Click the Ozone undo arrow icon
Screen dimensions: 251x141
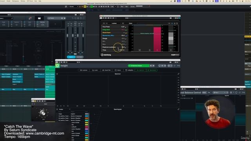pos(72,18)
